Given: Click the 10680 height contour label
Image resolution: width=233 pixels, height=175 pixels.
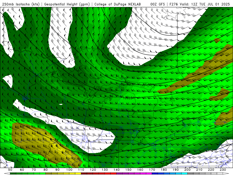Looking at the screenshot, I should coord(122,111).
